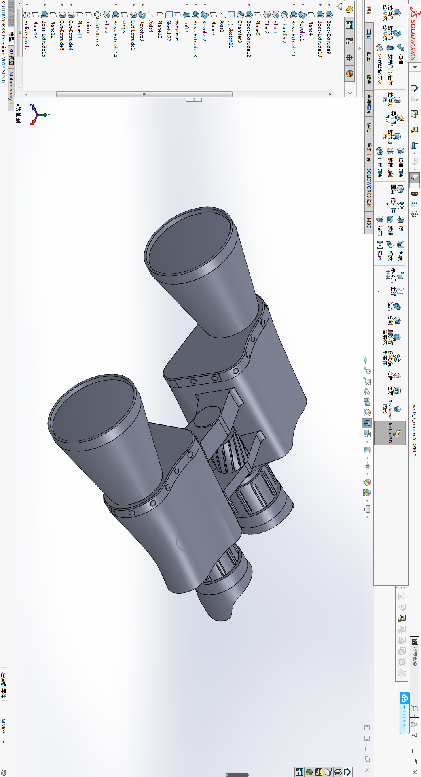Expand the dropdown arrow under 圆角
This screenshot has height=777, width=421.
click(x=379, y=189)
